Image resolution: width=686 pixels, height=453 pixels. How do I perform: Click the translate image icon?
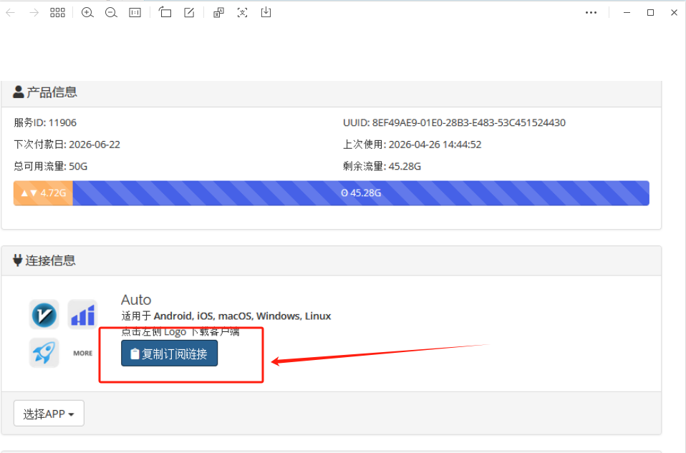[218, 13]
